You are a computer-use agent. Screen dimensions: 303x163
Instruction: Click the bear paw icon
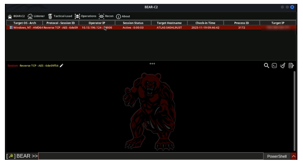pos(10,17)
